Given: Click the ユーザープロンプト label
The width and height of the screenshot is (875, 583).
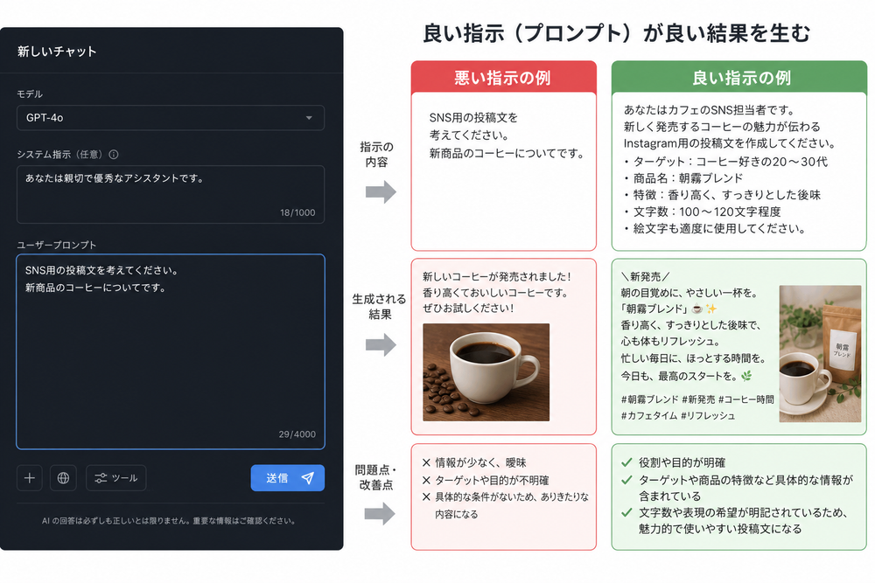Looking at the screenshot, I should pyautogui.click(x=56, y=245).
